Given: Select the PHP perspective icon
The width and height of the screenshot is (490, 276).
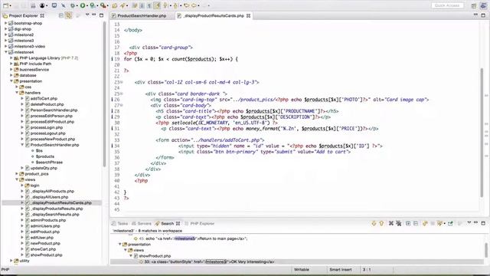Looking at the screenshot, I should (483, 5).
